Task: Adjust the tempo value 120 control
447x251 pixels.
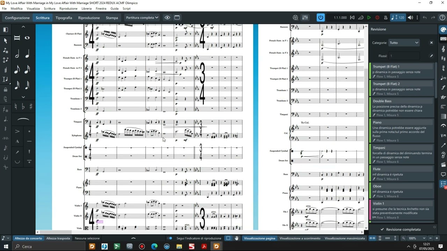Action: pyautogui.click(x=398, y=17)
